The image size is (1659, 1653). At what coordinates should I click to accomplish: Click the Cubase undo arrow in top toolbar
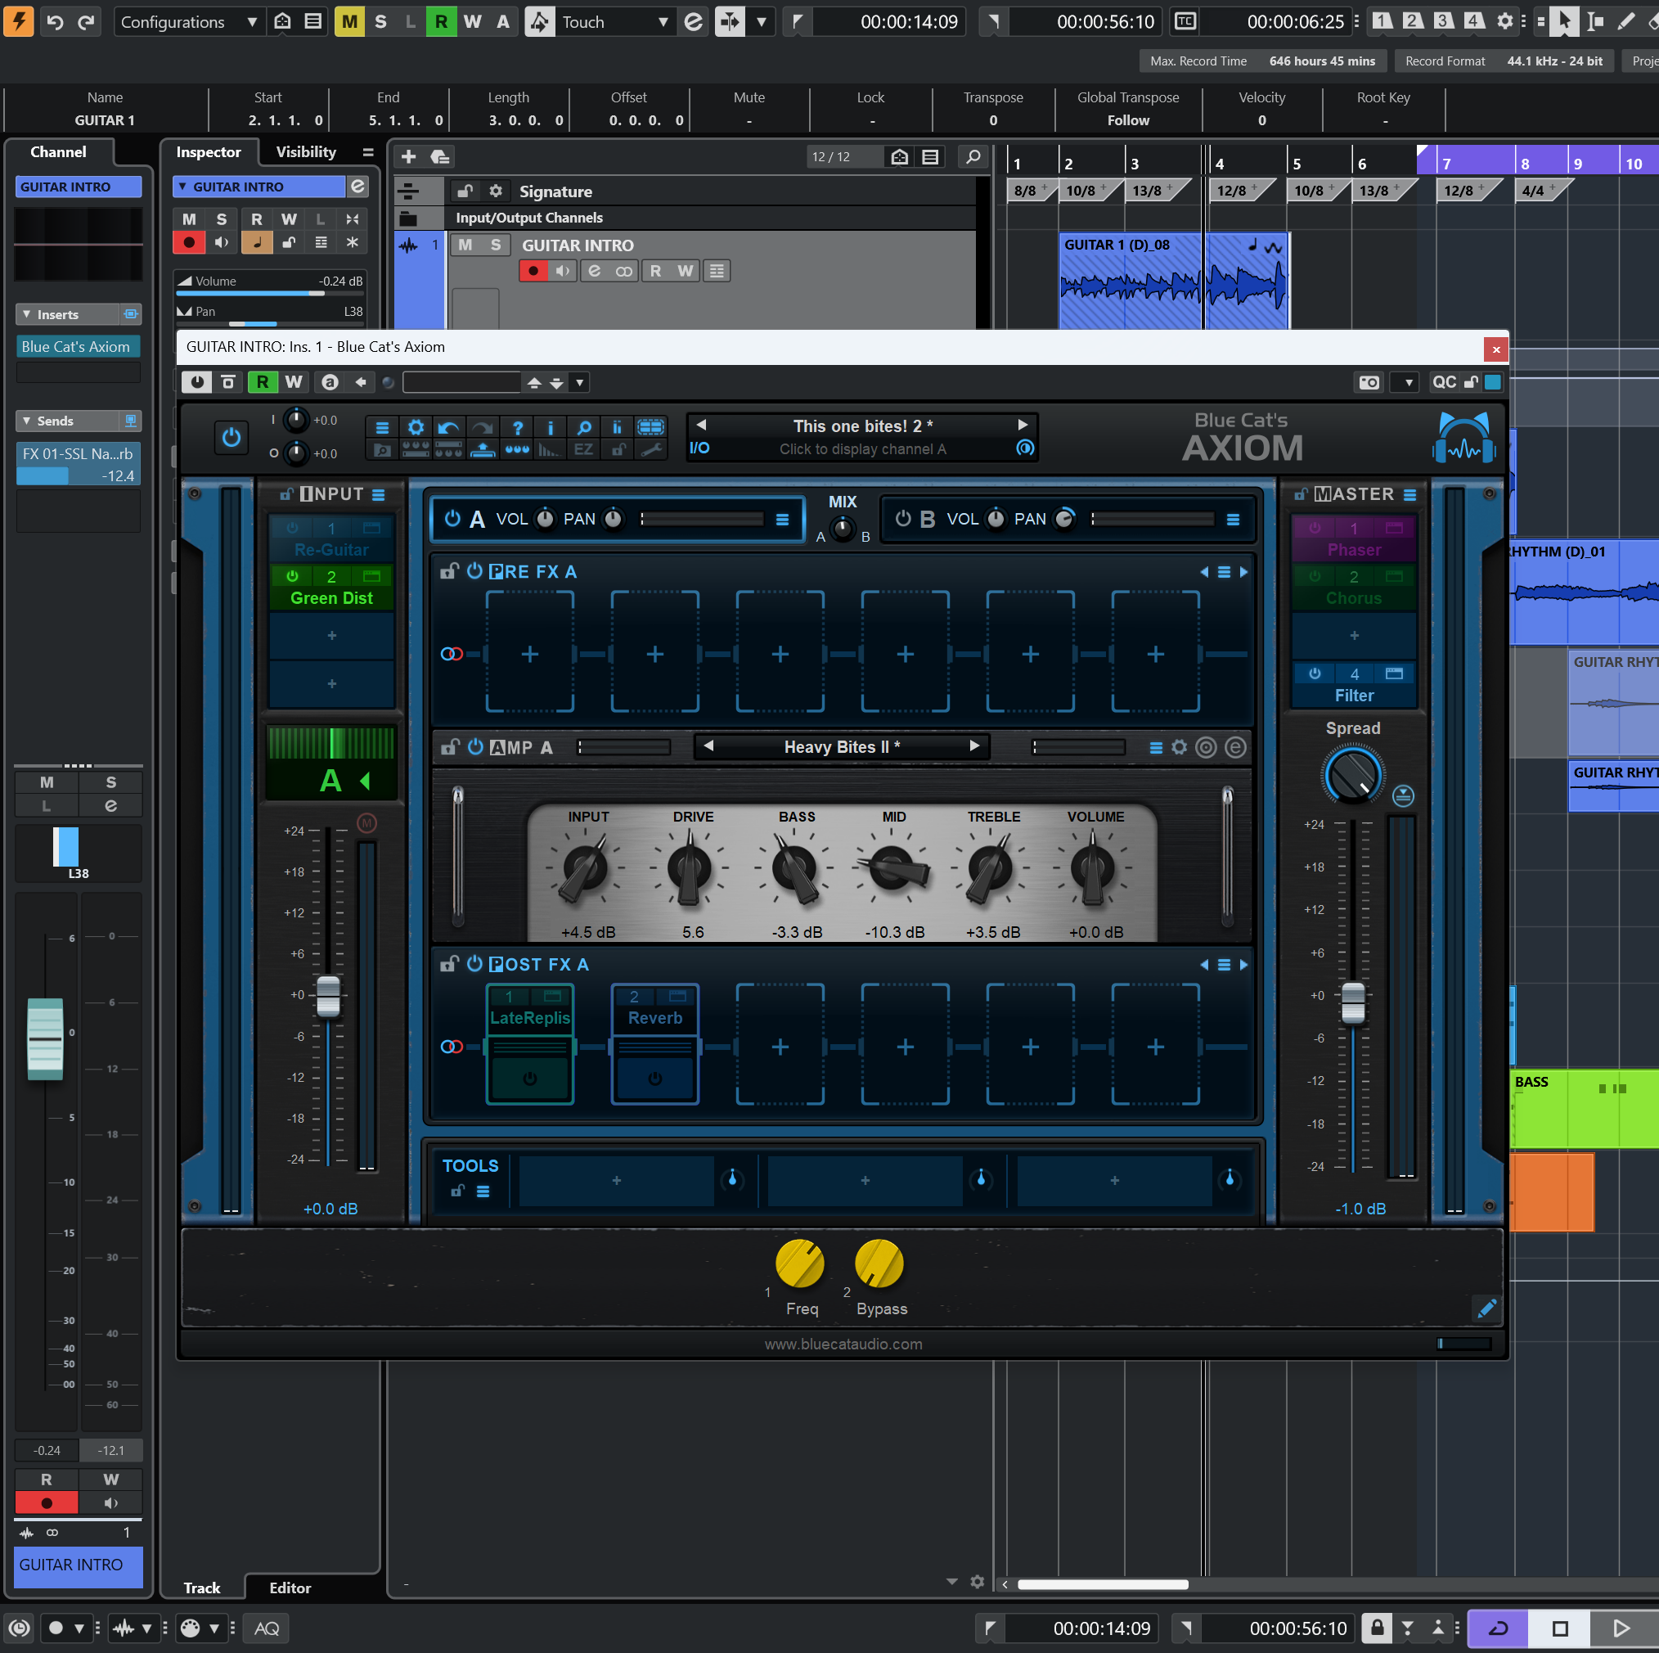tap(55, 21)
